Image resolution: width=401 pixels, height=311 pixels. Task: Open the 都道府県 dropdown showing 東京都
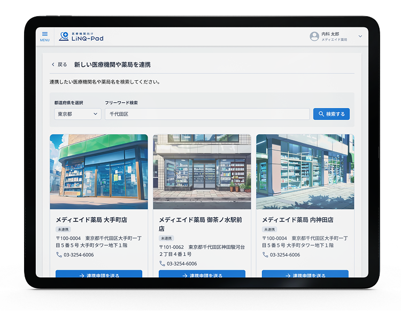tap(78, 114)
